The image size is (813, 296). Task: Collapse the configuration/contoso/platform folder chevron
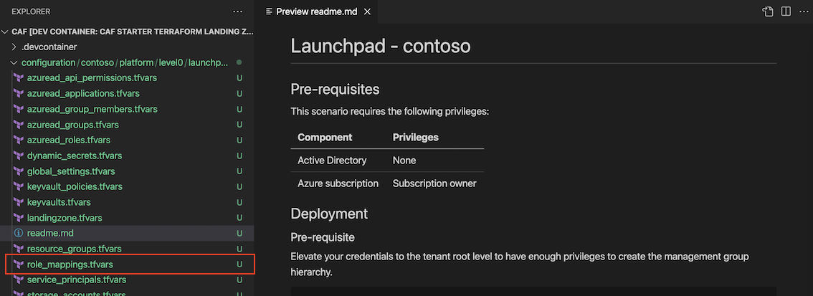(x=16, y=62)
